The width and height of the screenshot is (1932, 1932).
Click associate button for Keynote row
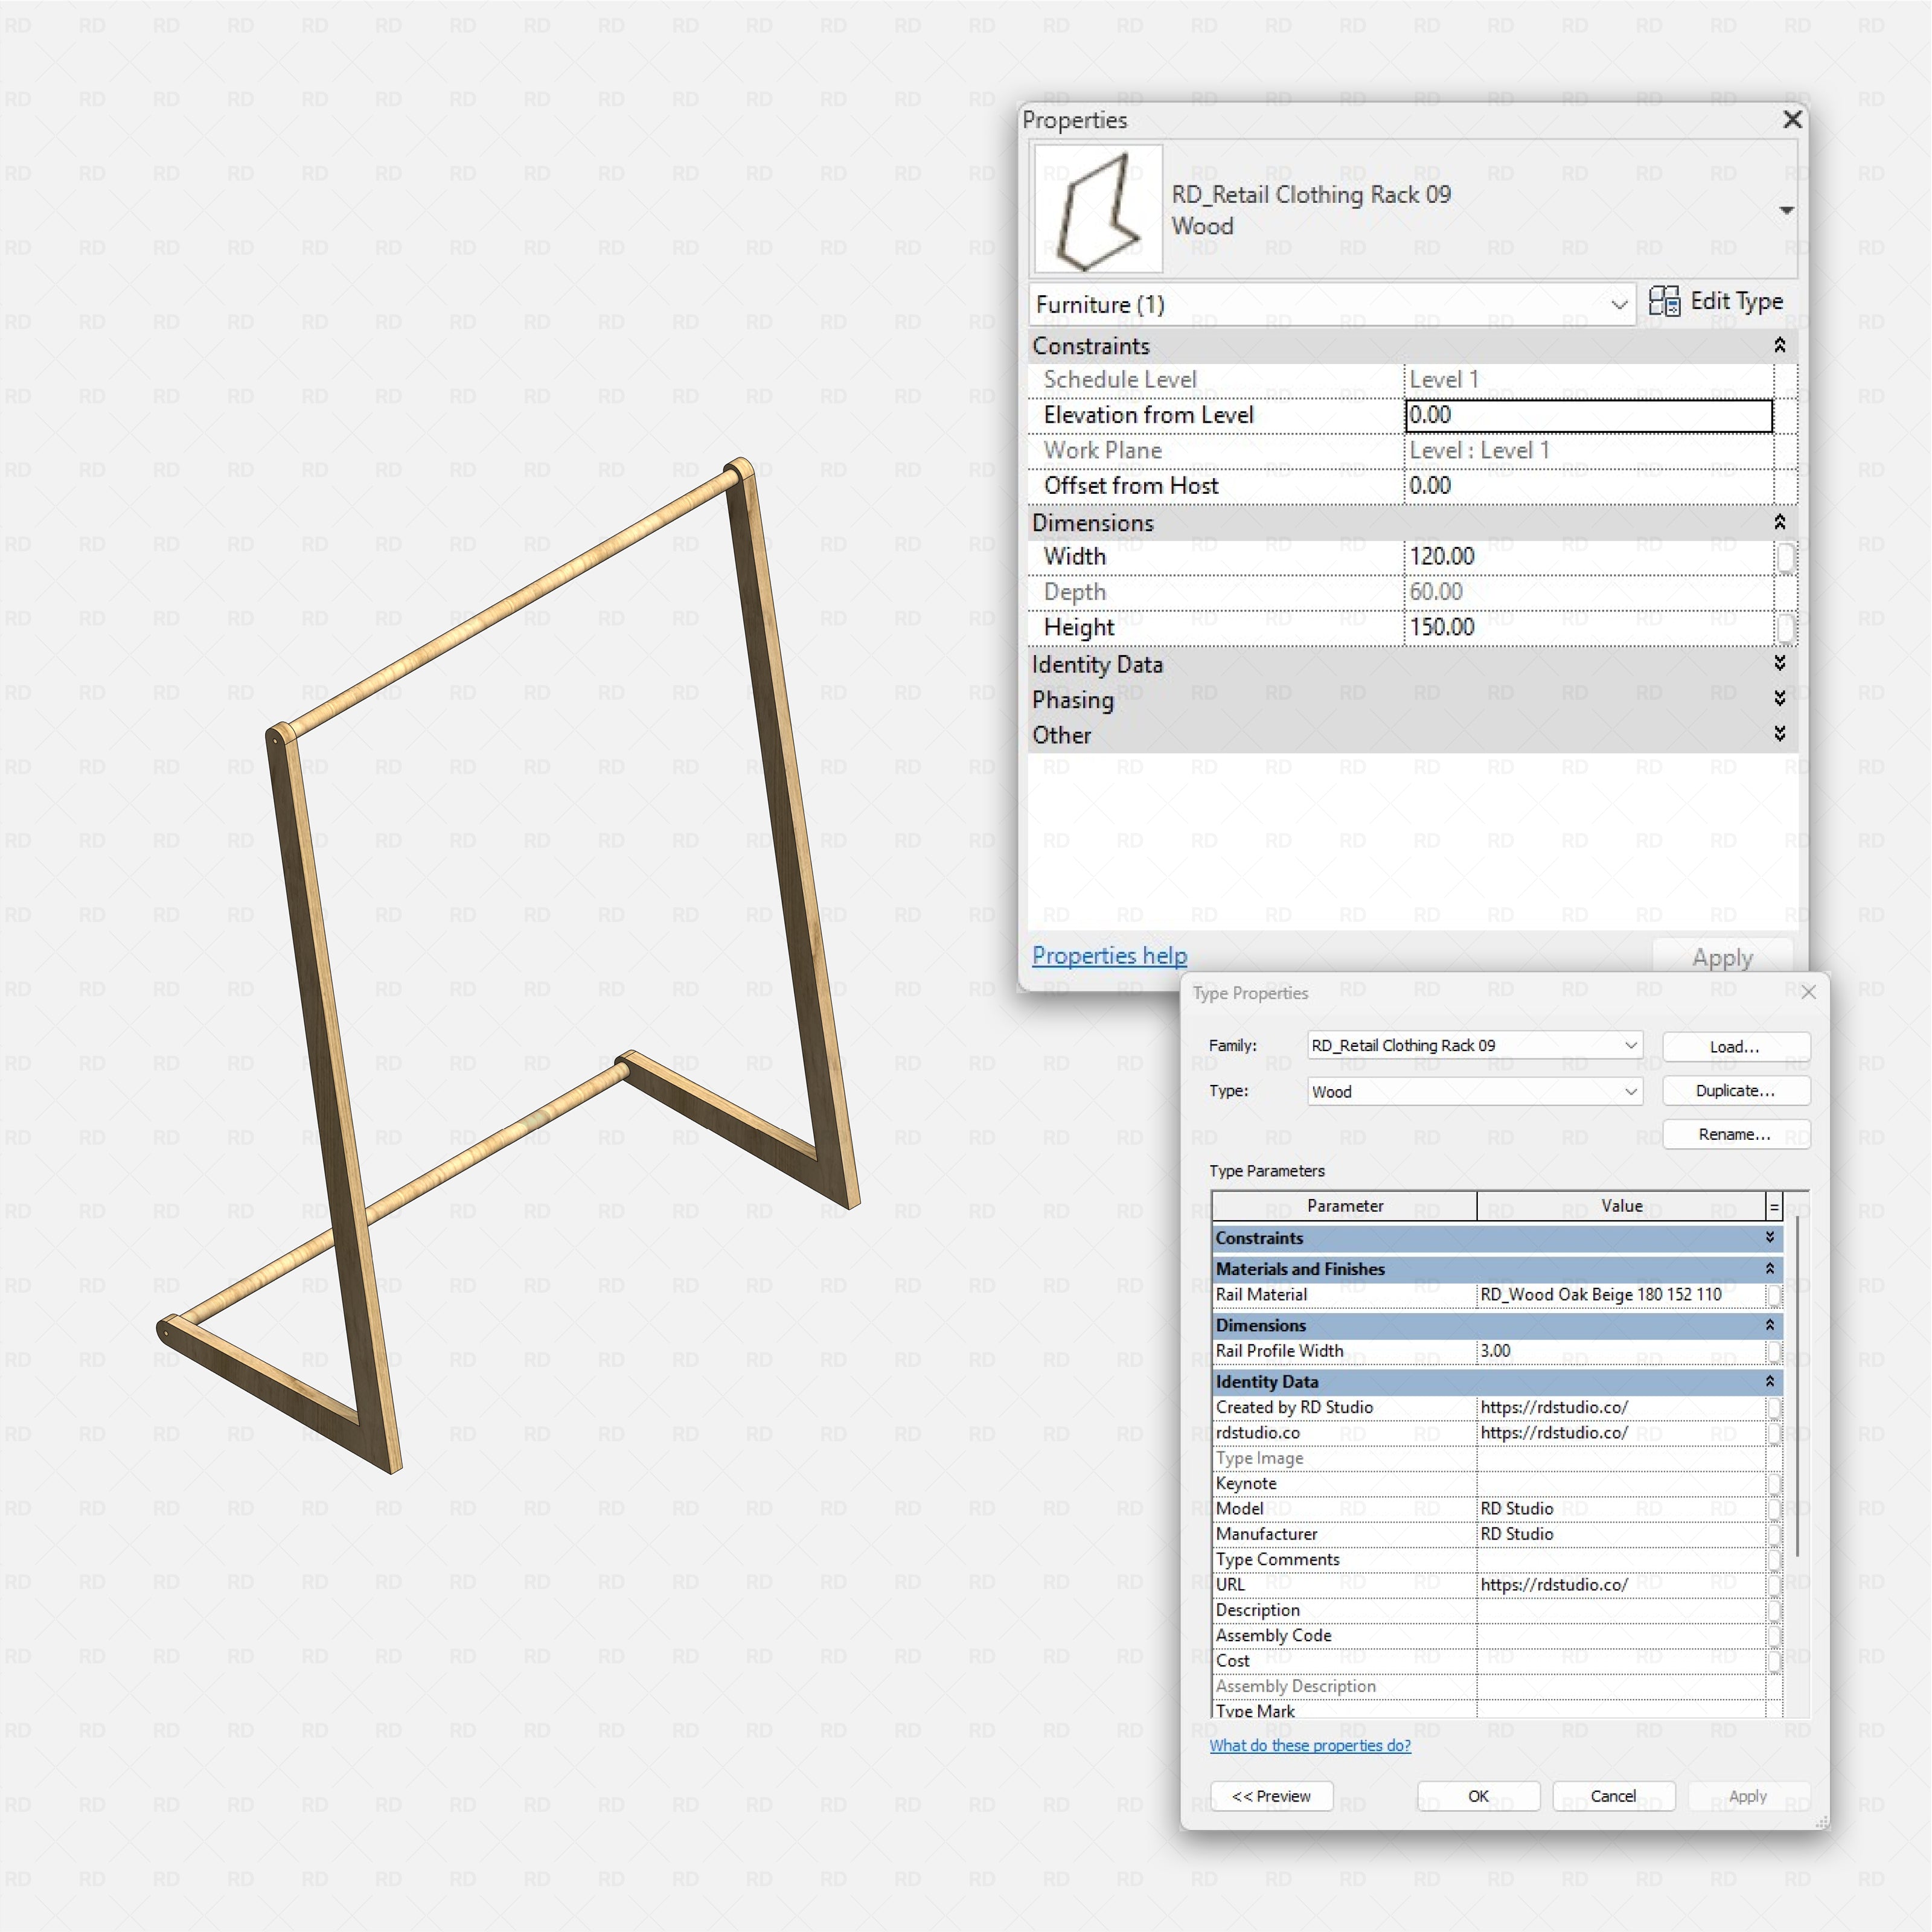point(1774,1484)
